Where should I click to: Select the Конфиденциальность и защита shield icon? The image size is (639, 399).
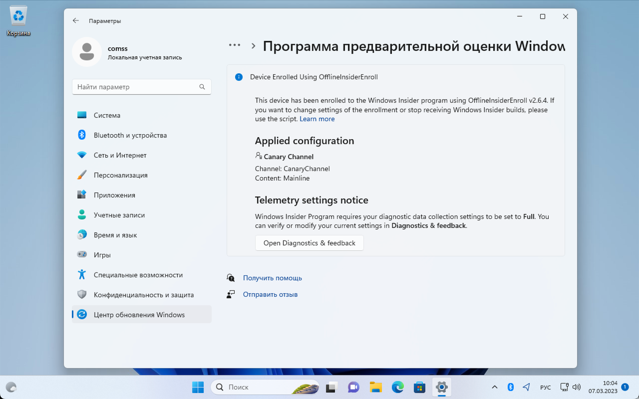(x=82, y=295)
